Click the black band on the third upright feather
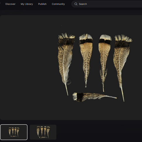 point(105,41)
